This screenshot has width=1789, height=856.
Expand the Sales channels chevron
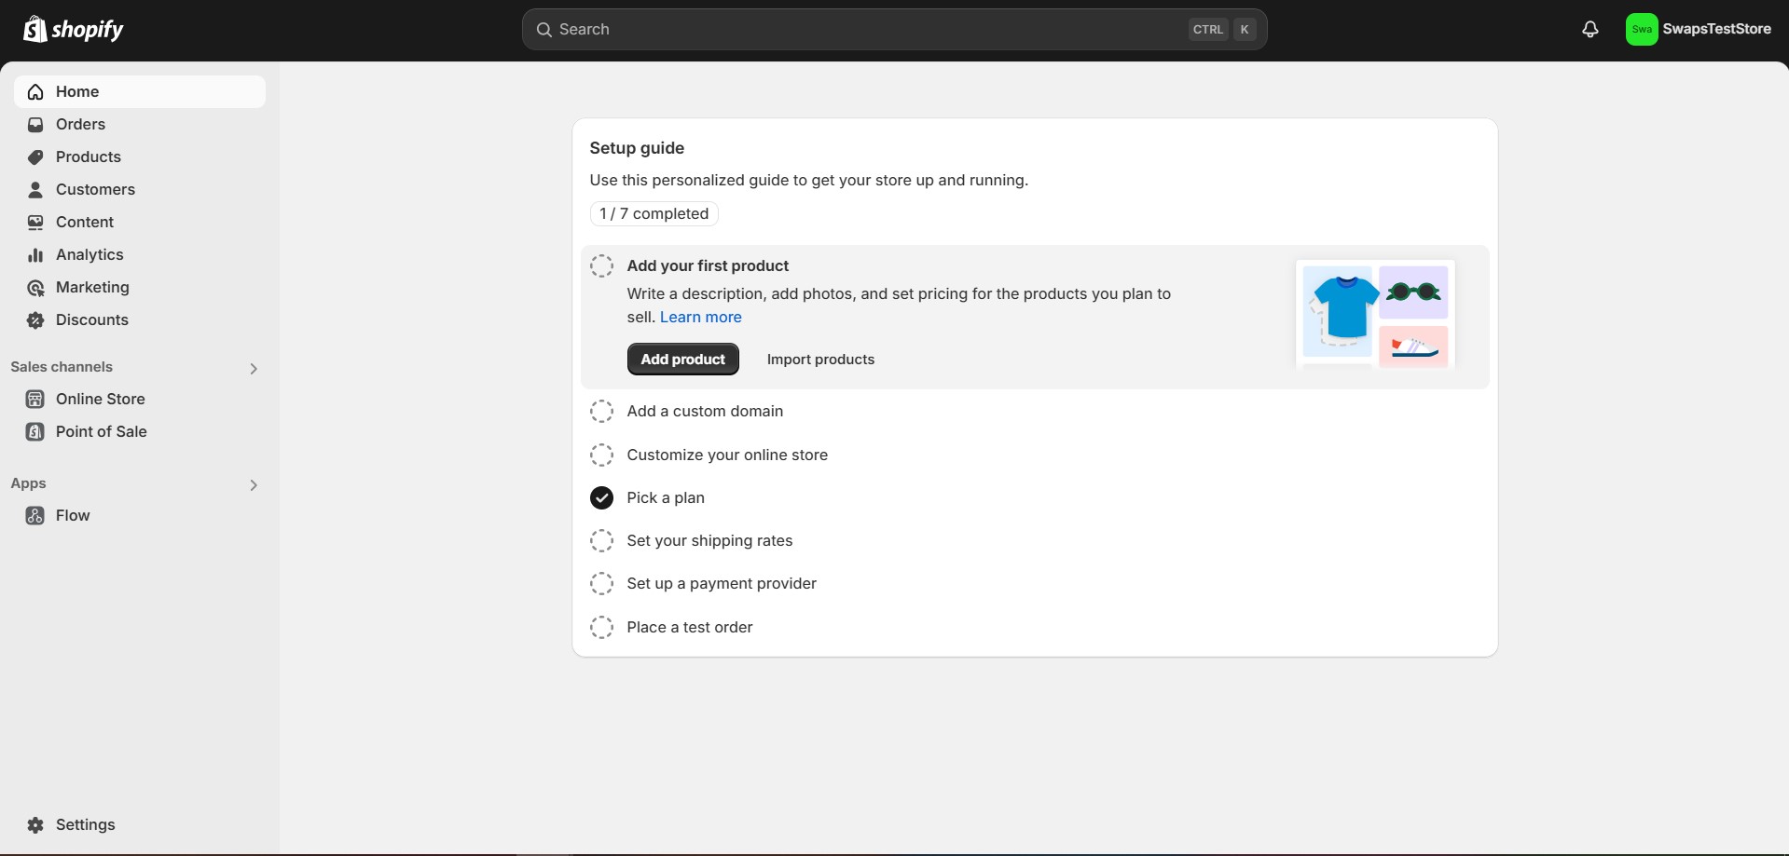click(x=254, y=369)
